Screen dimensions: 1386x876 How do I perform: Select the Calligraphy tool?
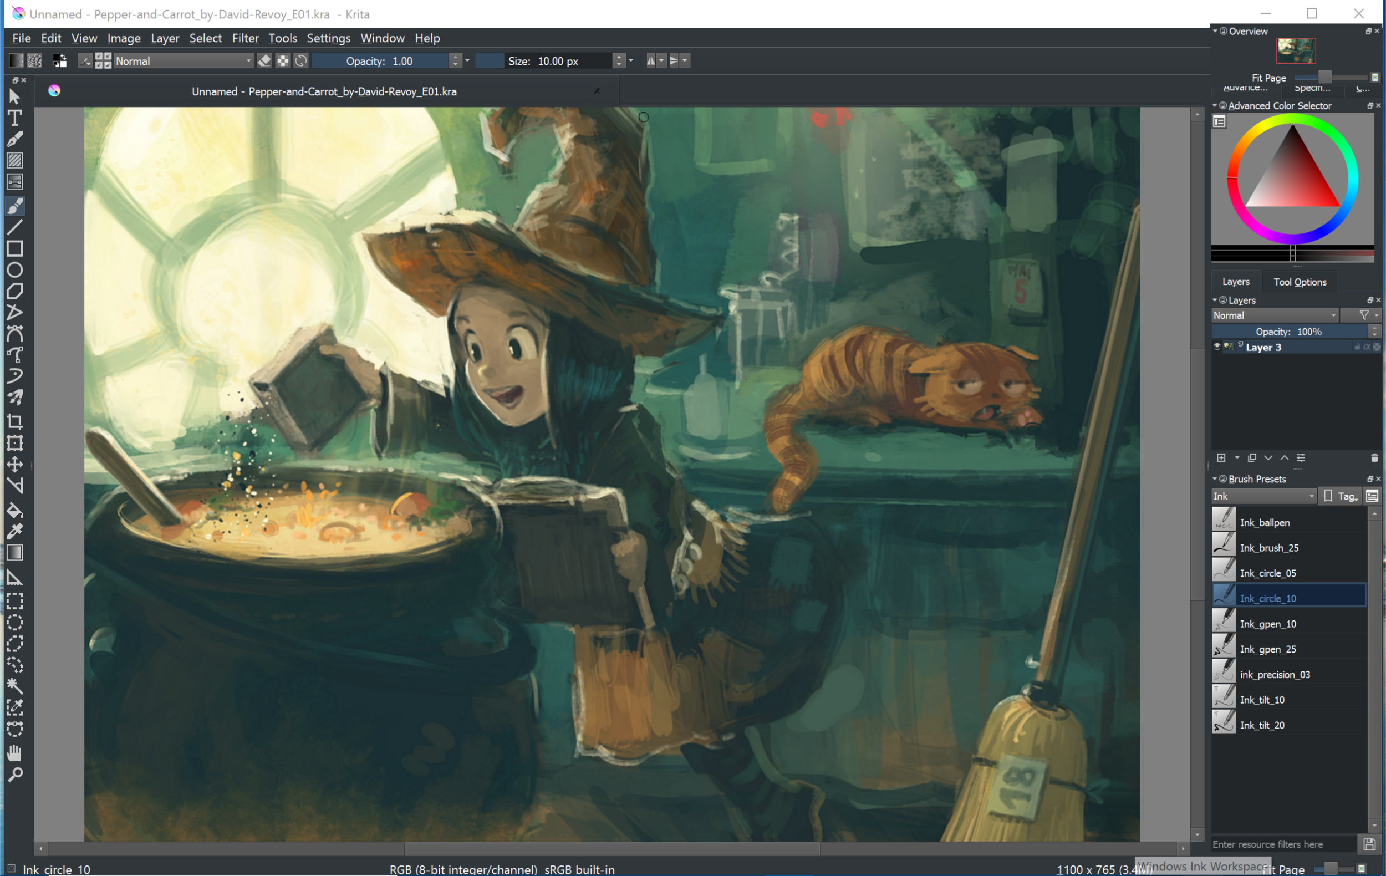(14, 139)
